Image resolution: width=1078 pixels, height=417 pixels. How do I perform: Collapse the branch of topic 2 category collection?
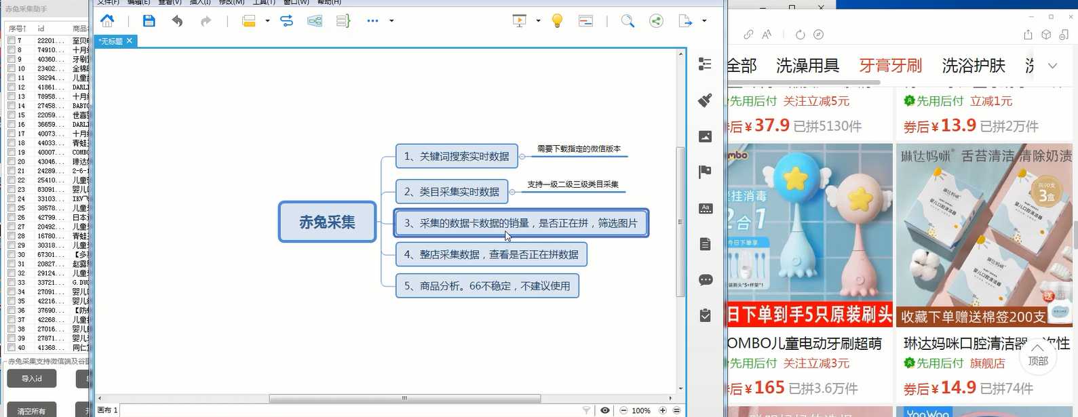(x=512, y=192)
